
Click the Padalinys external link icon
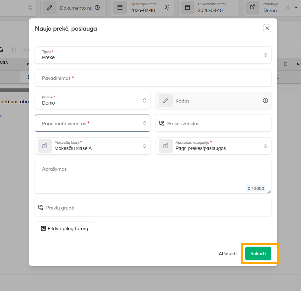click(252, 8)
